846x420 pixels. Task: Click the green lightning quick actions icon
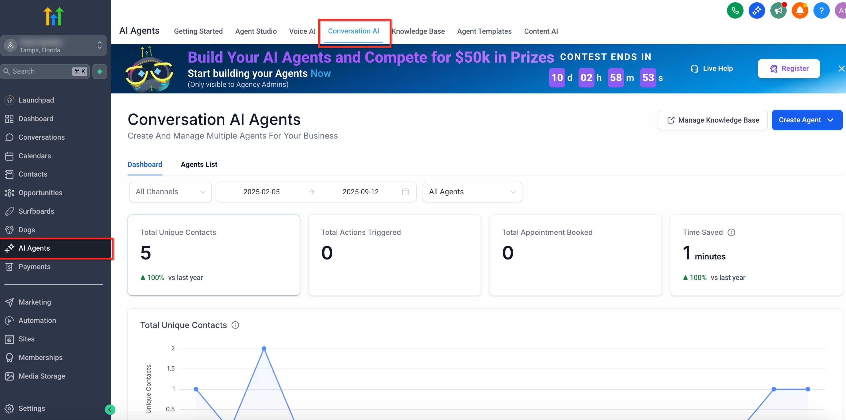pyautogui.click(x=100, y=71)
